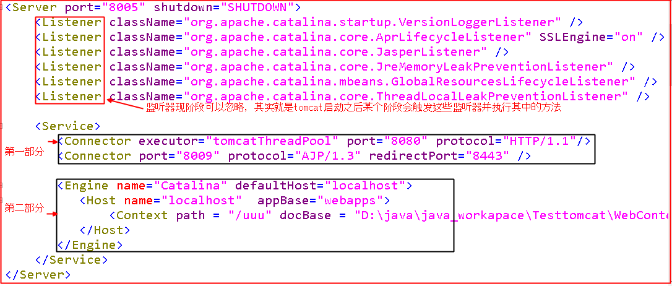This screenshot has width=672, height=286.
Task: Select the Context path value "/uuu"
Action: 250,215
